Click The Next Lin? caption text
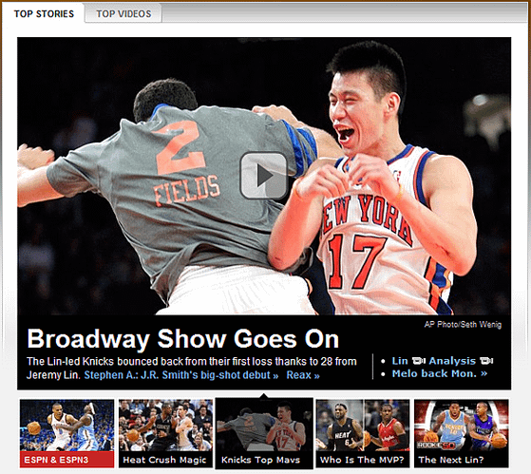Viewport: 531px width, 474px height. (x=451, y=460)
